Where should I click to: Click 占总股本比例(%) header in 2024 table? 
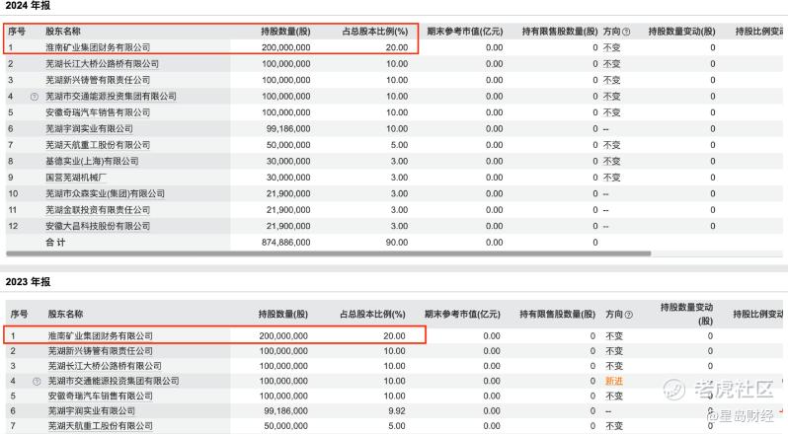point(375,32)
